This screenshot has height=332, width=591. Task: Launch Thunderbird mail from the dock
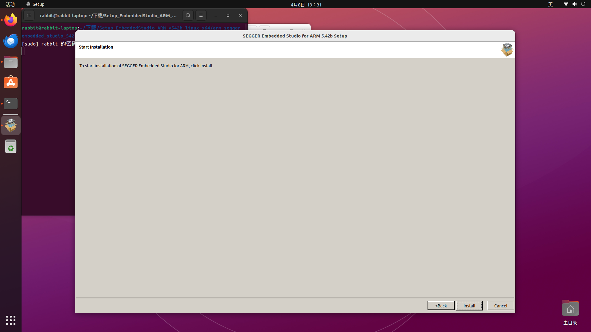pyautogui.click(x=11, y=41)
